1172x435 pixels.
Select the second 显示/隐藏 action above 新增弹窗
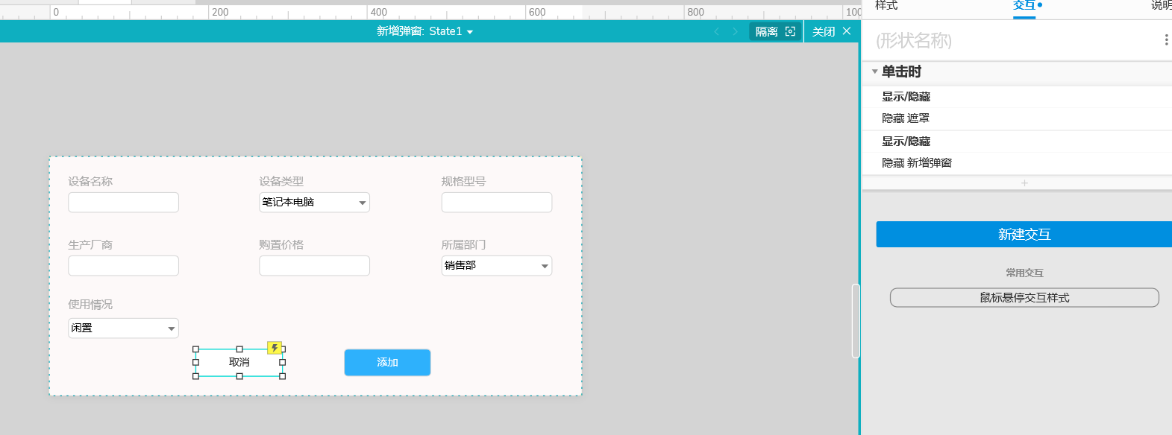click(x=906, y=142)
